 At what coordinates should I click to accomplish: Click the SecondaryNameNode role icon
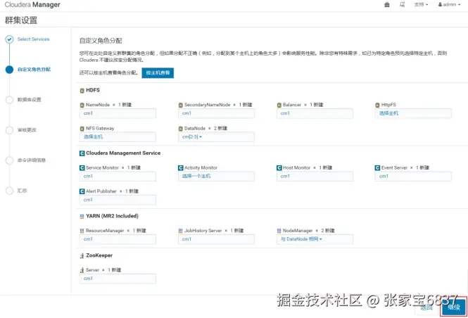[x=181, y=105]
